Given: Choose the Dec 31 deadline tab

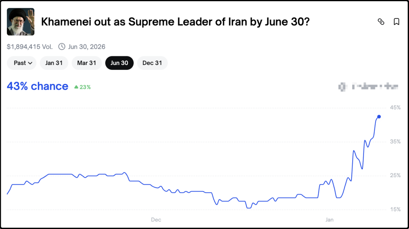Looking at the screenshot, I should [152, 63].
